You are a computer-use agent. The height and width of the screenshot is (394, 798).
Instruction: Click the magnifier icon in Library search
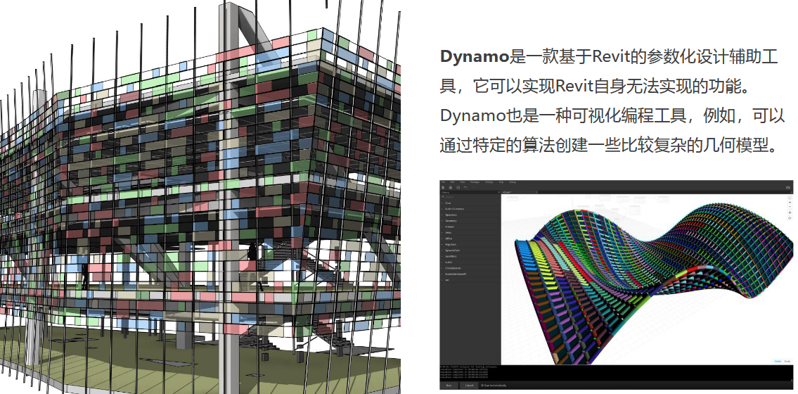click(443, 196)
